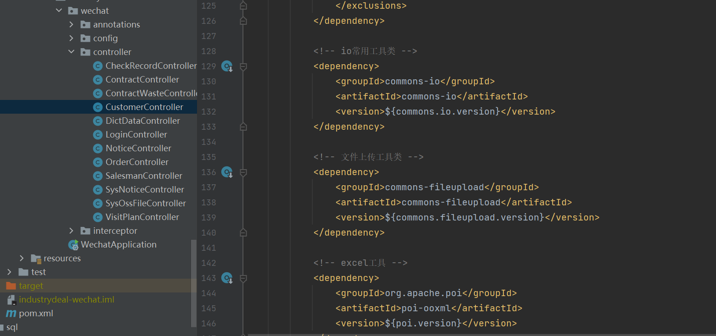Viewport: 716px width, 336px height.
Task: Click the excel工具 comment line
Action: point(361,263)
